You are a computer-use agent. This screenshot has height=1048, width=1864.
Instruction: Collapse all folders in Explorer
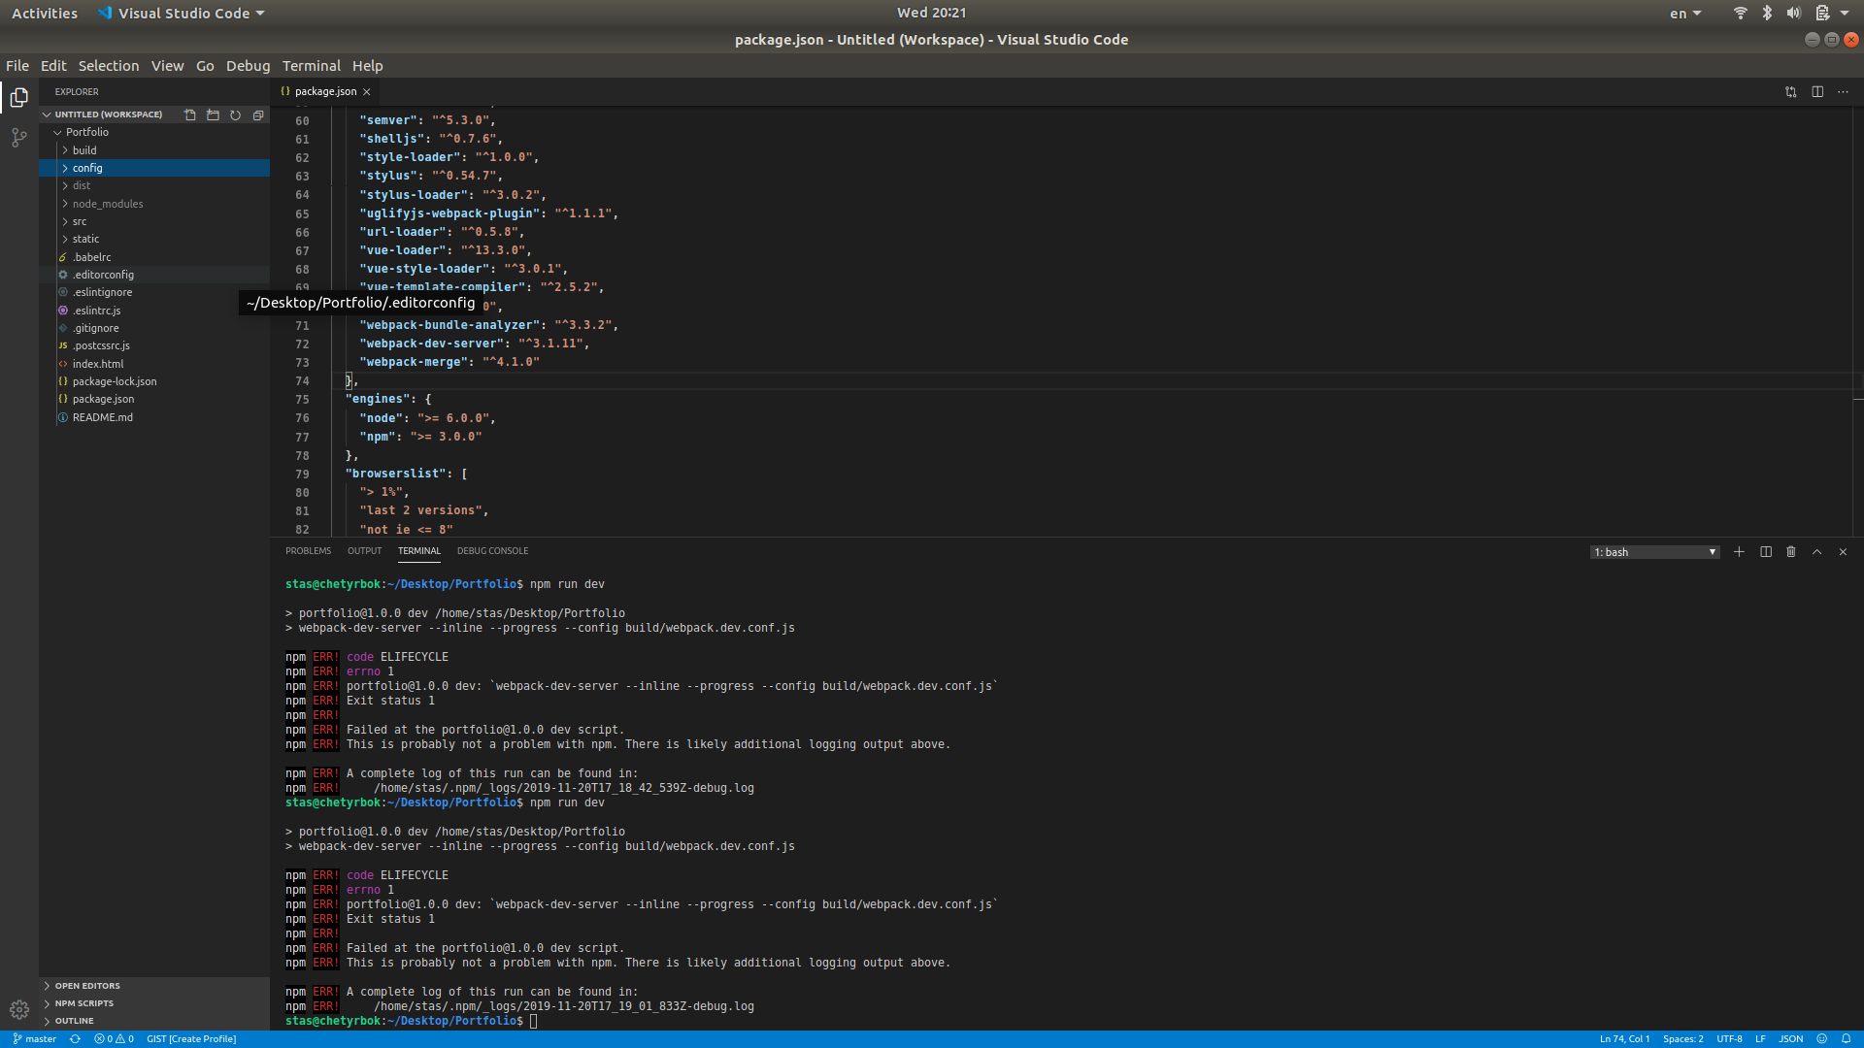pyautogui.click(x=258, y=115)
